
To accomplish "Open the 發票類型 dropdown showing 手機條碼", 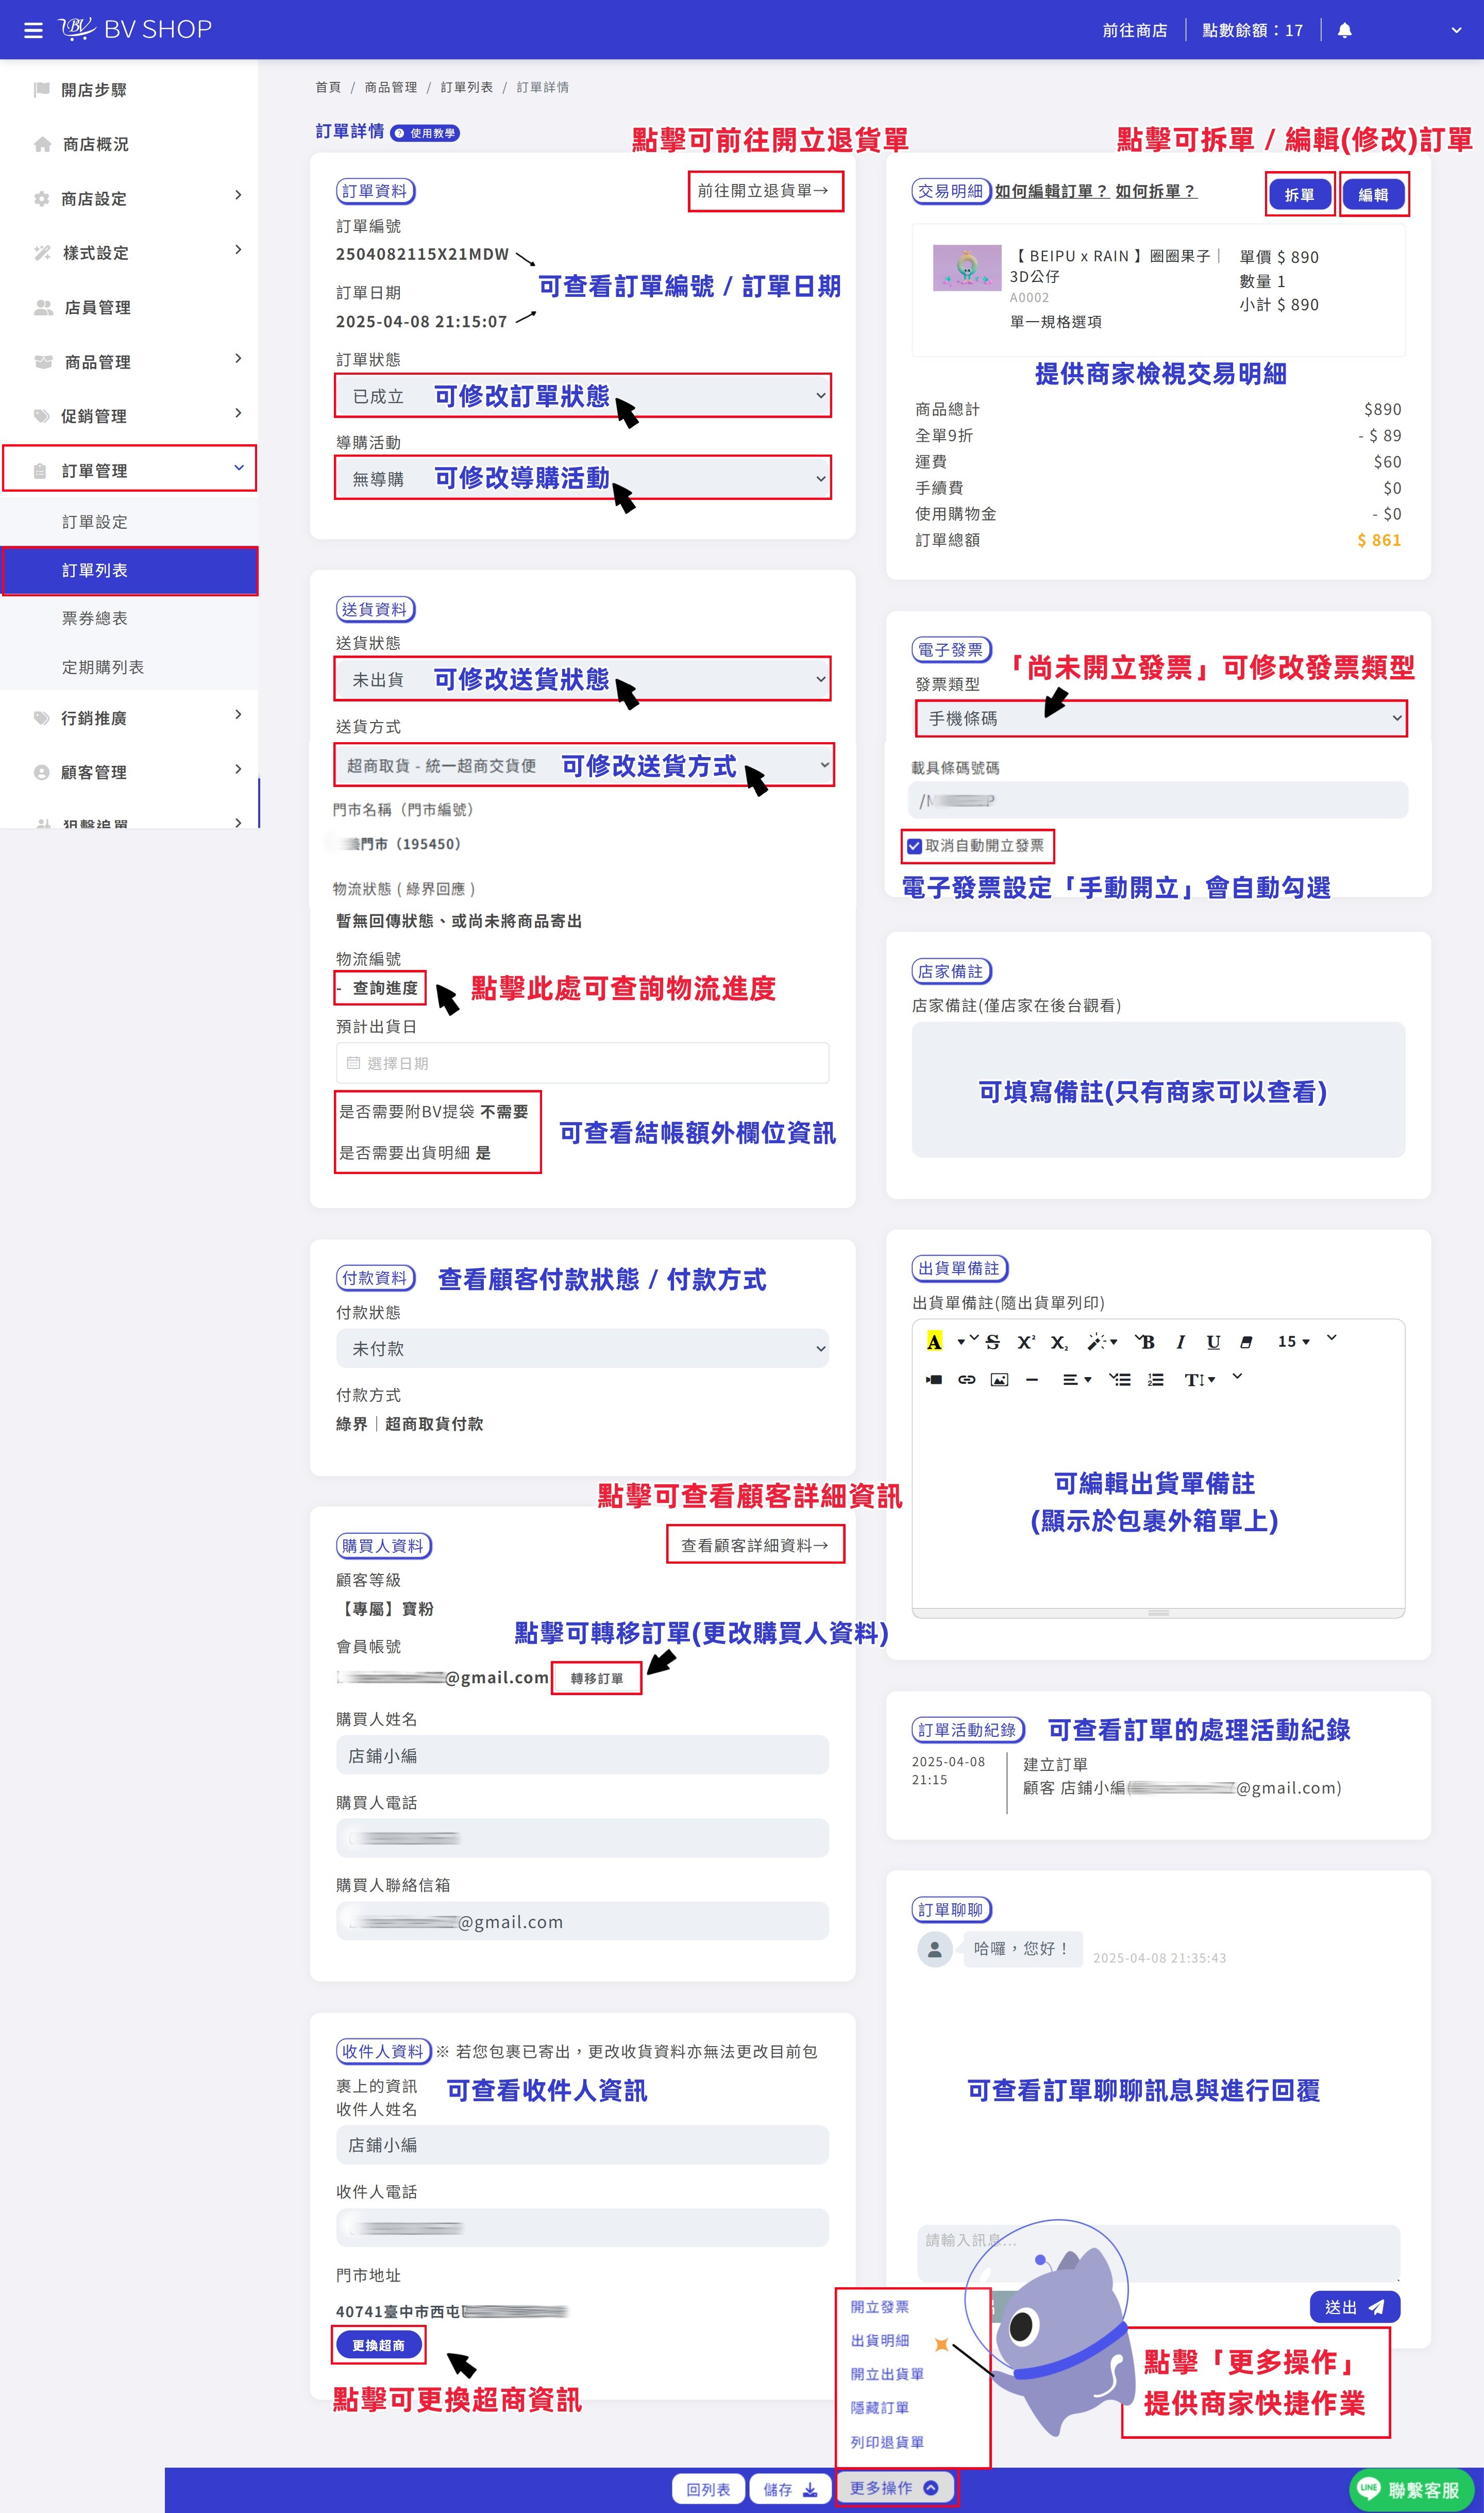I will 1161,718.
